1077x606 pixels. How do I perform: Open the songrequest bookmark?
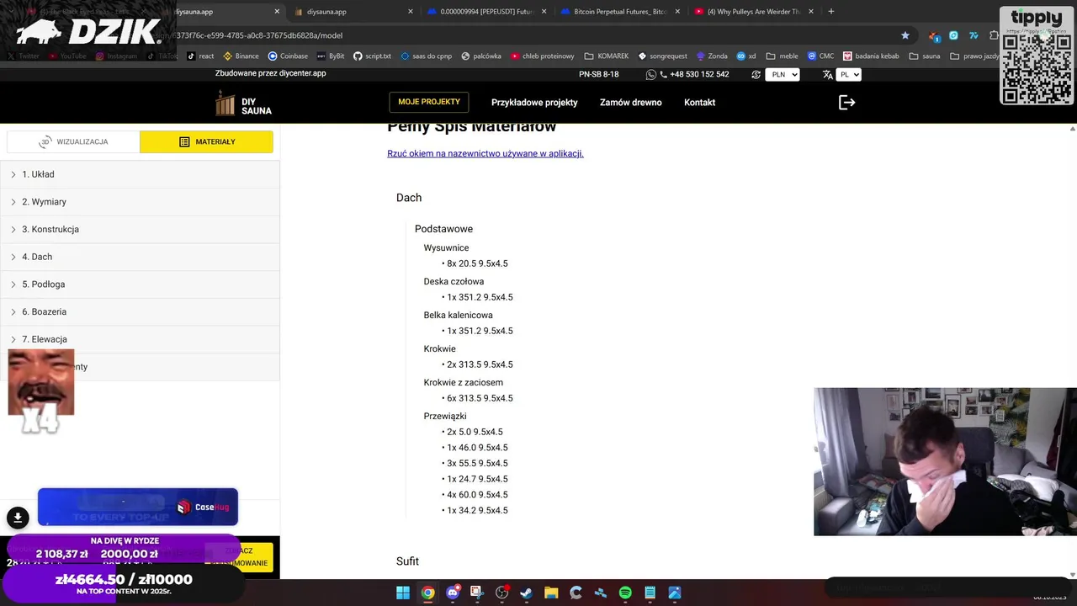[662, 56]
